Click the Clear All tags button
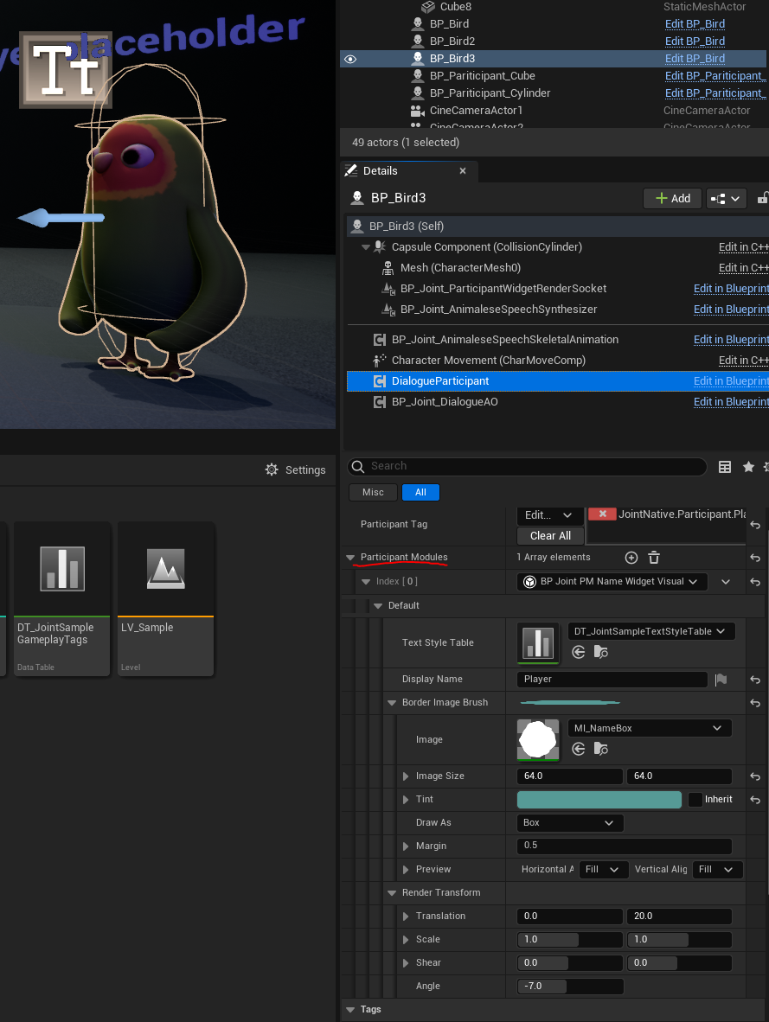This screenshot has height=1022, width=769. click(x=550, y=535)
